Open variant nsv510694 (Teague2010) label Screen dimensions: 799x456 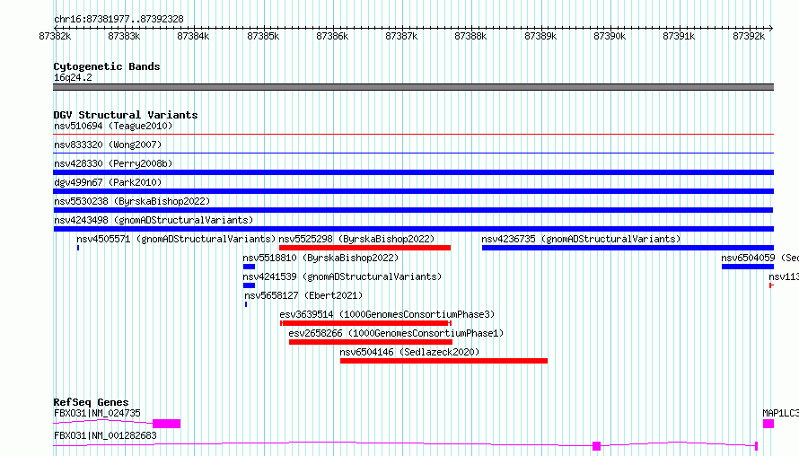tap(113, 126)
